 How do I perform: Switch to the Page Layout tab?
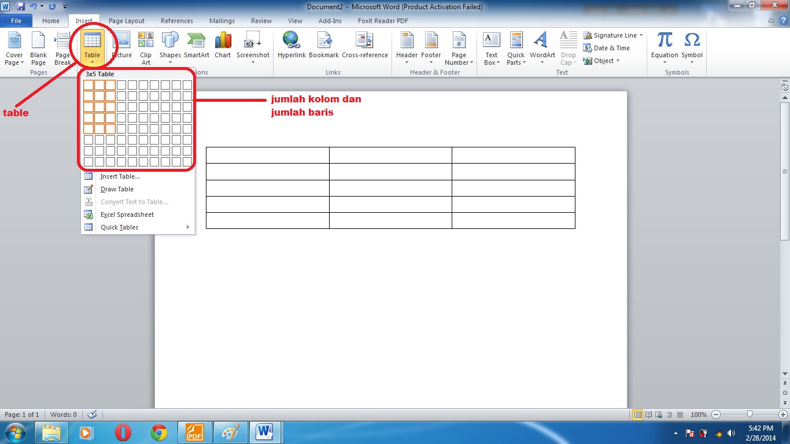pyautogui.click(x=127, y=21)
